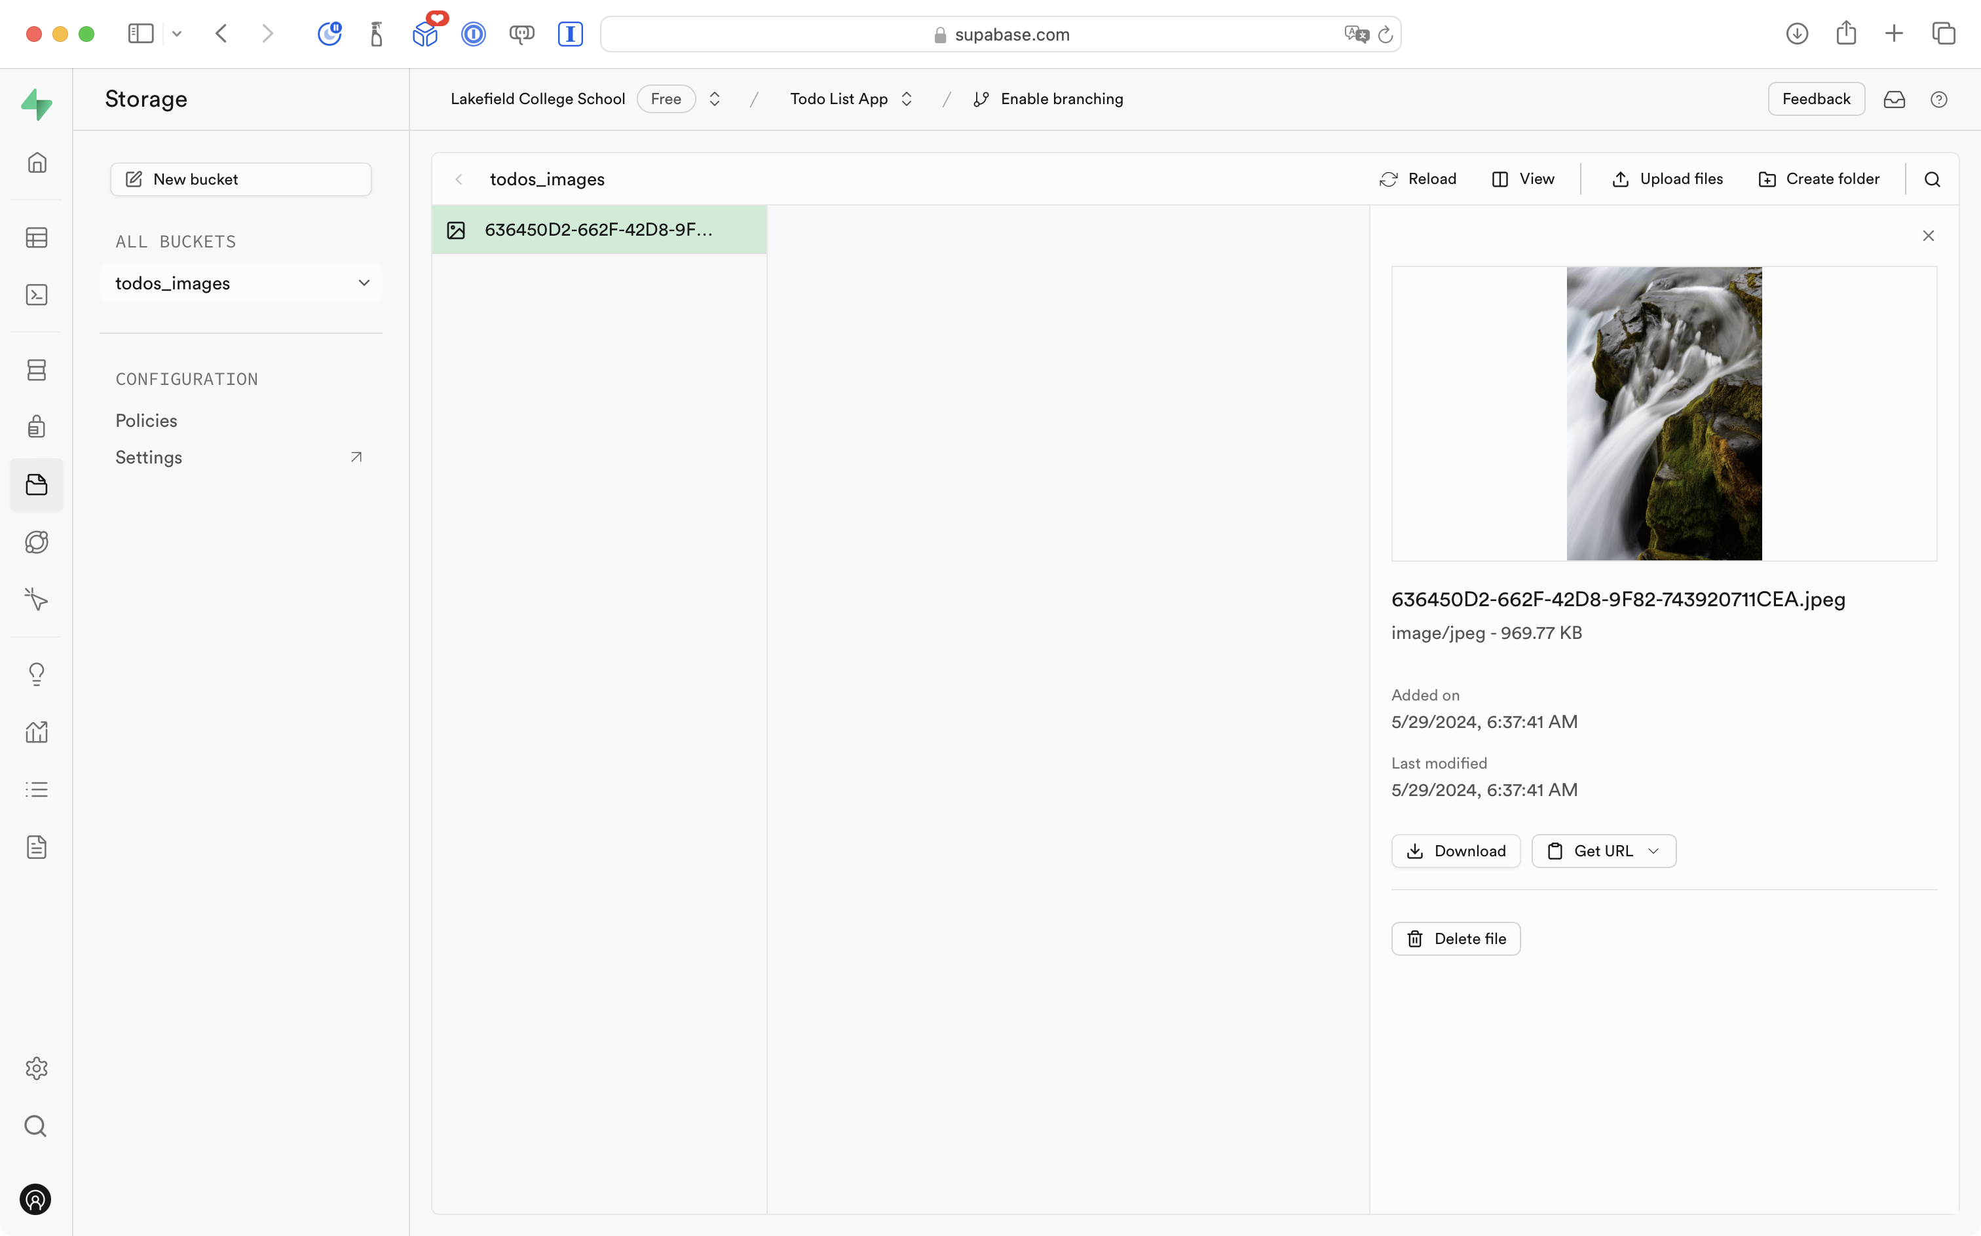Viewport: 1981px width, 1236px height.
Task: Open the waterfall image preview thumbnail
Action: (1664, 414)
